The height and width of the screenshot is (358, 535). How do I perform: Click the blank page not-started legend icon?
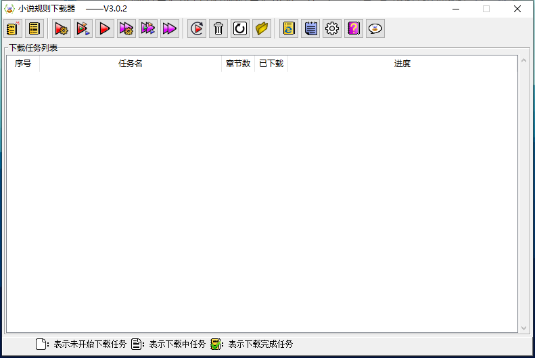[41, 344]
